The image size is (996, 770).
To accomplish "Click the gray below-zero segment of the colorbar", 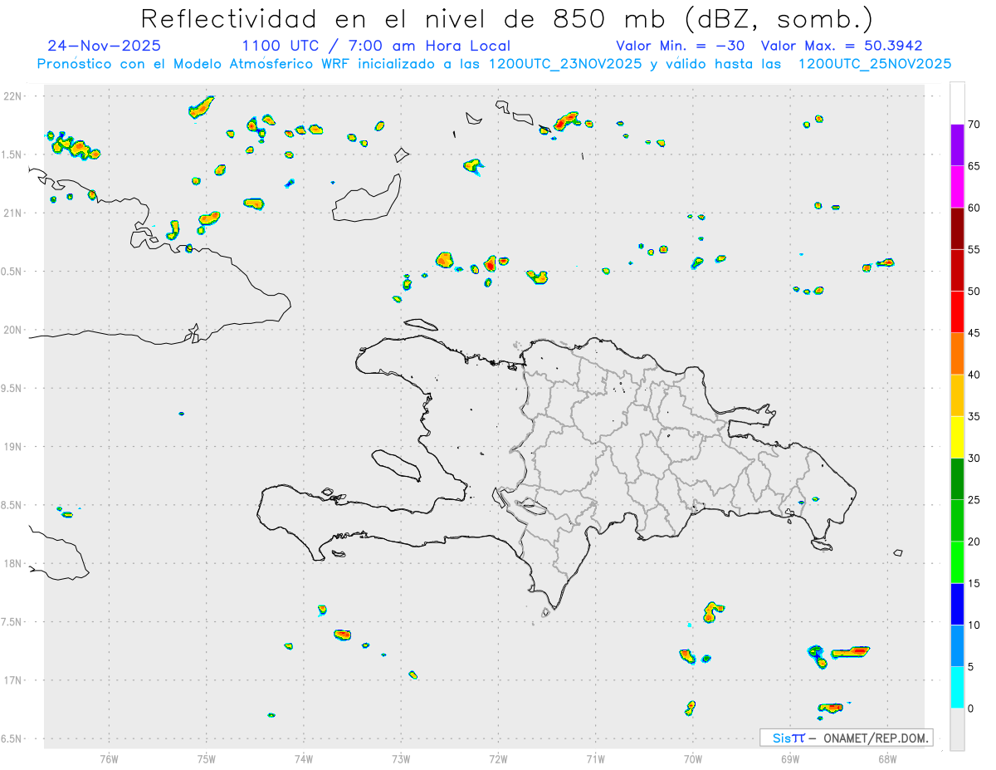I will (957, 729).
